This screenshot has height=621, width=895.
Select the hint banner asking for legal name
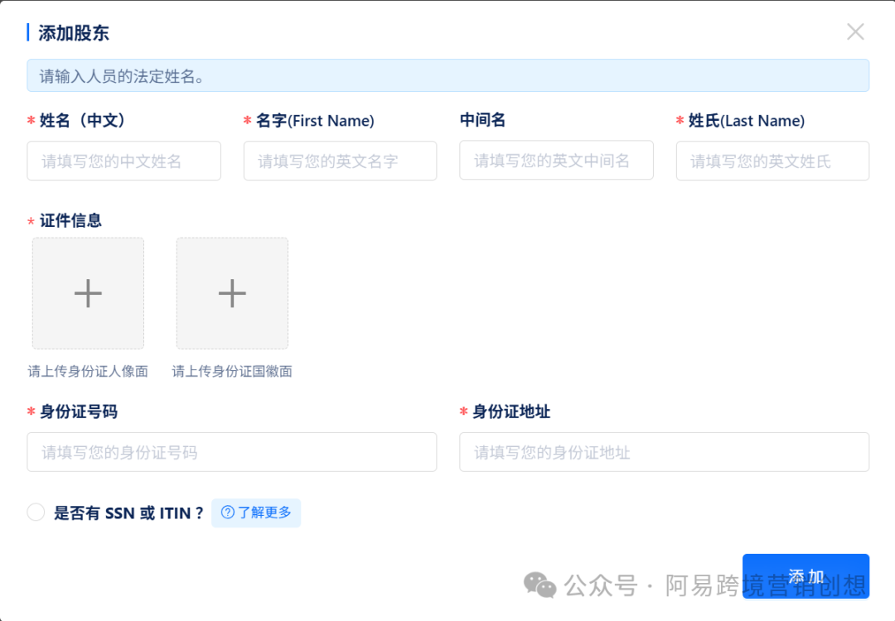(x=447, y=75)
